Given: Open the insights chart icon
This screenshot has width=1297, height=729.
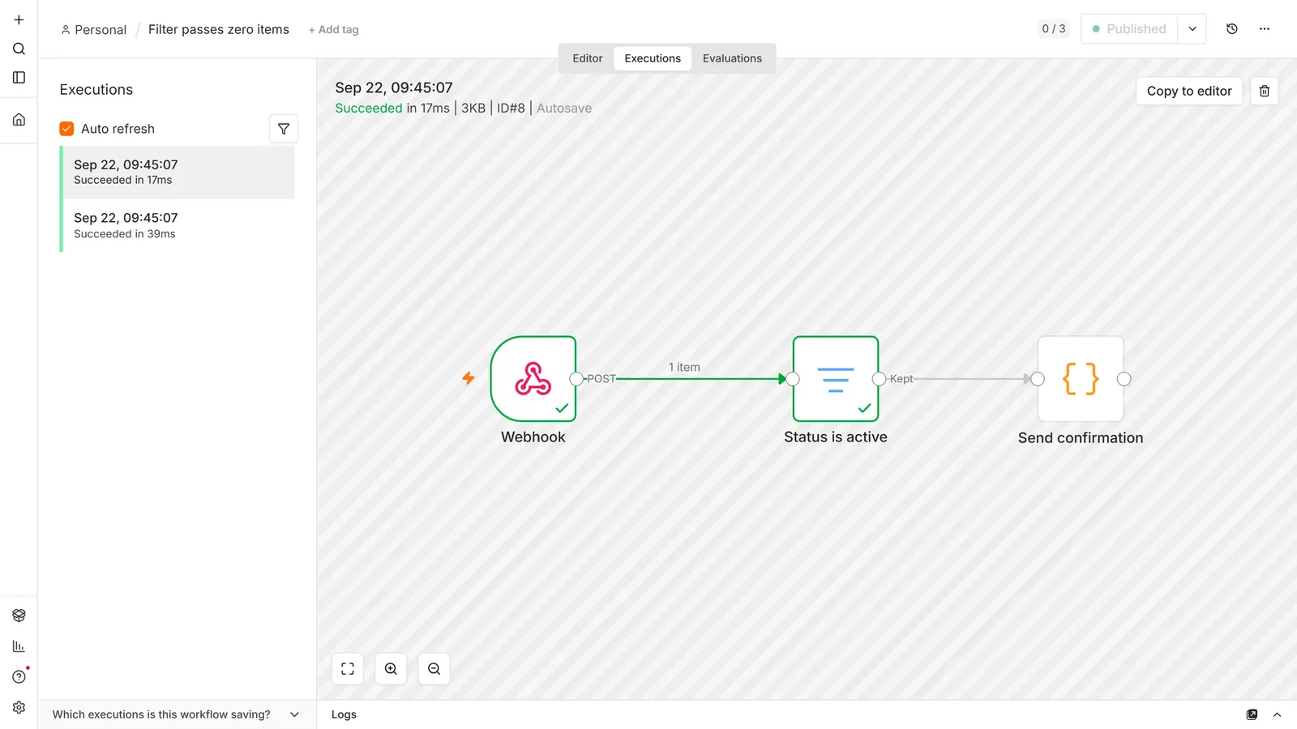Looking at the screenshot, I should click(19, 646).
